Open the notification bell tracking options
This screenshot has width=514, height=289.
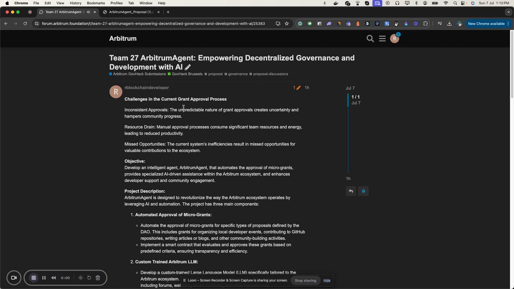(363, 191)
